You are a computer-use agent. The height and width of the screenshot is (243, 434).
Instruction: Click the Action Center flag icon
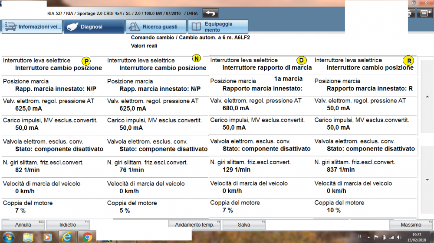376,237
